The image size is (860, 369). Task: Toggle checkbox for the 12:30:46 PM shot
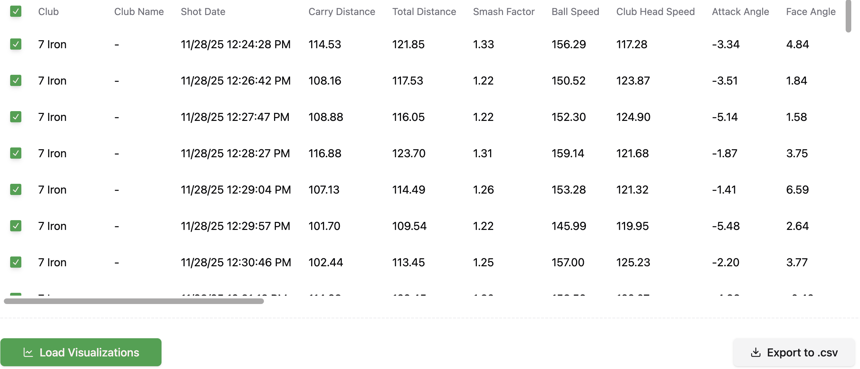click(16, 262)
